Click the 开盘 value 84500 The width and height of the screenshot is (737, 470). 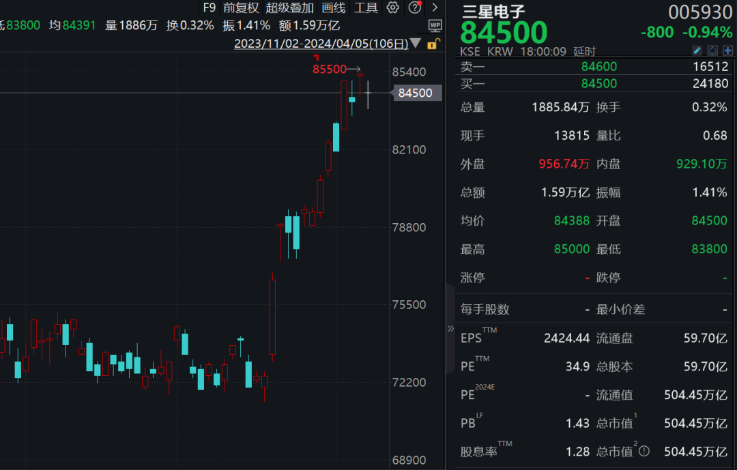709,221
